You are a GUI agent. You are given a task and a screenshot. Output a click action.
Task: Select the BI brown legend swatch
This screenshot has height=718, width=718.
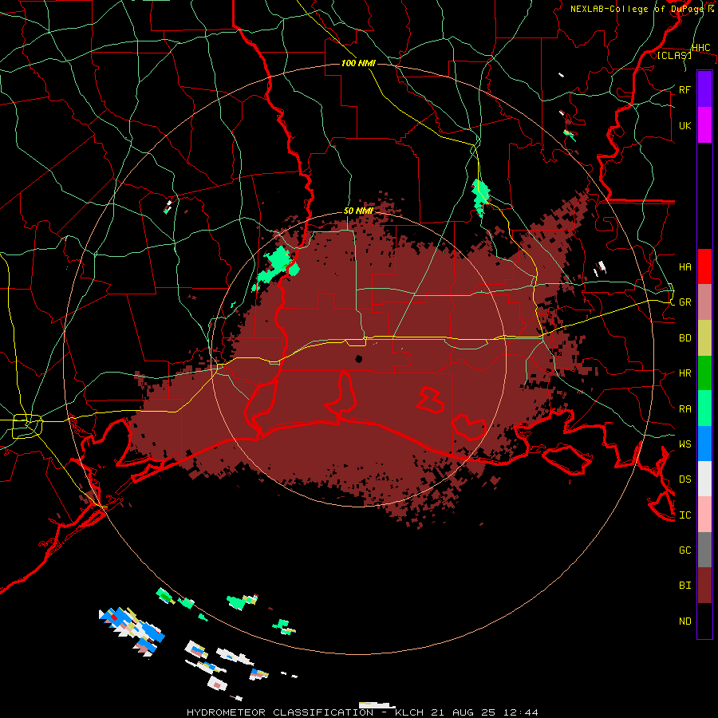point(704,586)
